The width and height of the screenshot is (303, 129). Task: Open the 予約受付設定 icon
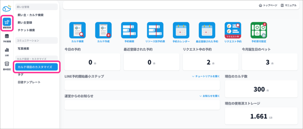(x=259, y=30)
